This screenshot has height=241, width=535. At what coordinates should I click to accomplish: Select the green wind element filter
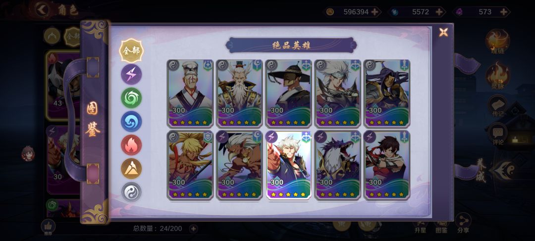pyautogui.click(x=131, y=98)
